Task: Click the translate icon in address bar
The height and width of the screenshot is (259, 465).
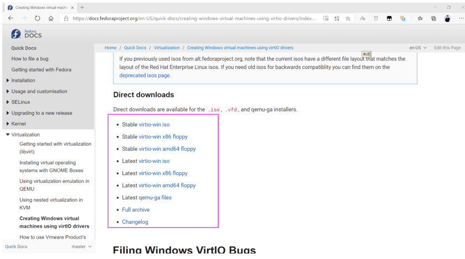Action: (337, 18)
